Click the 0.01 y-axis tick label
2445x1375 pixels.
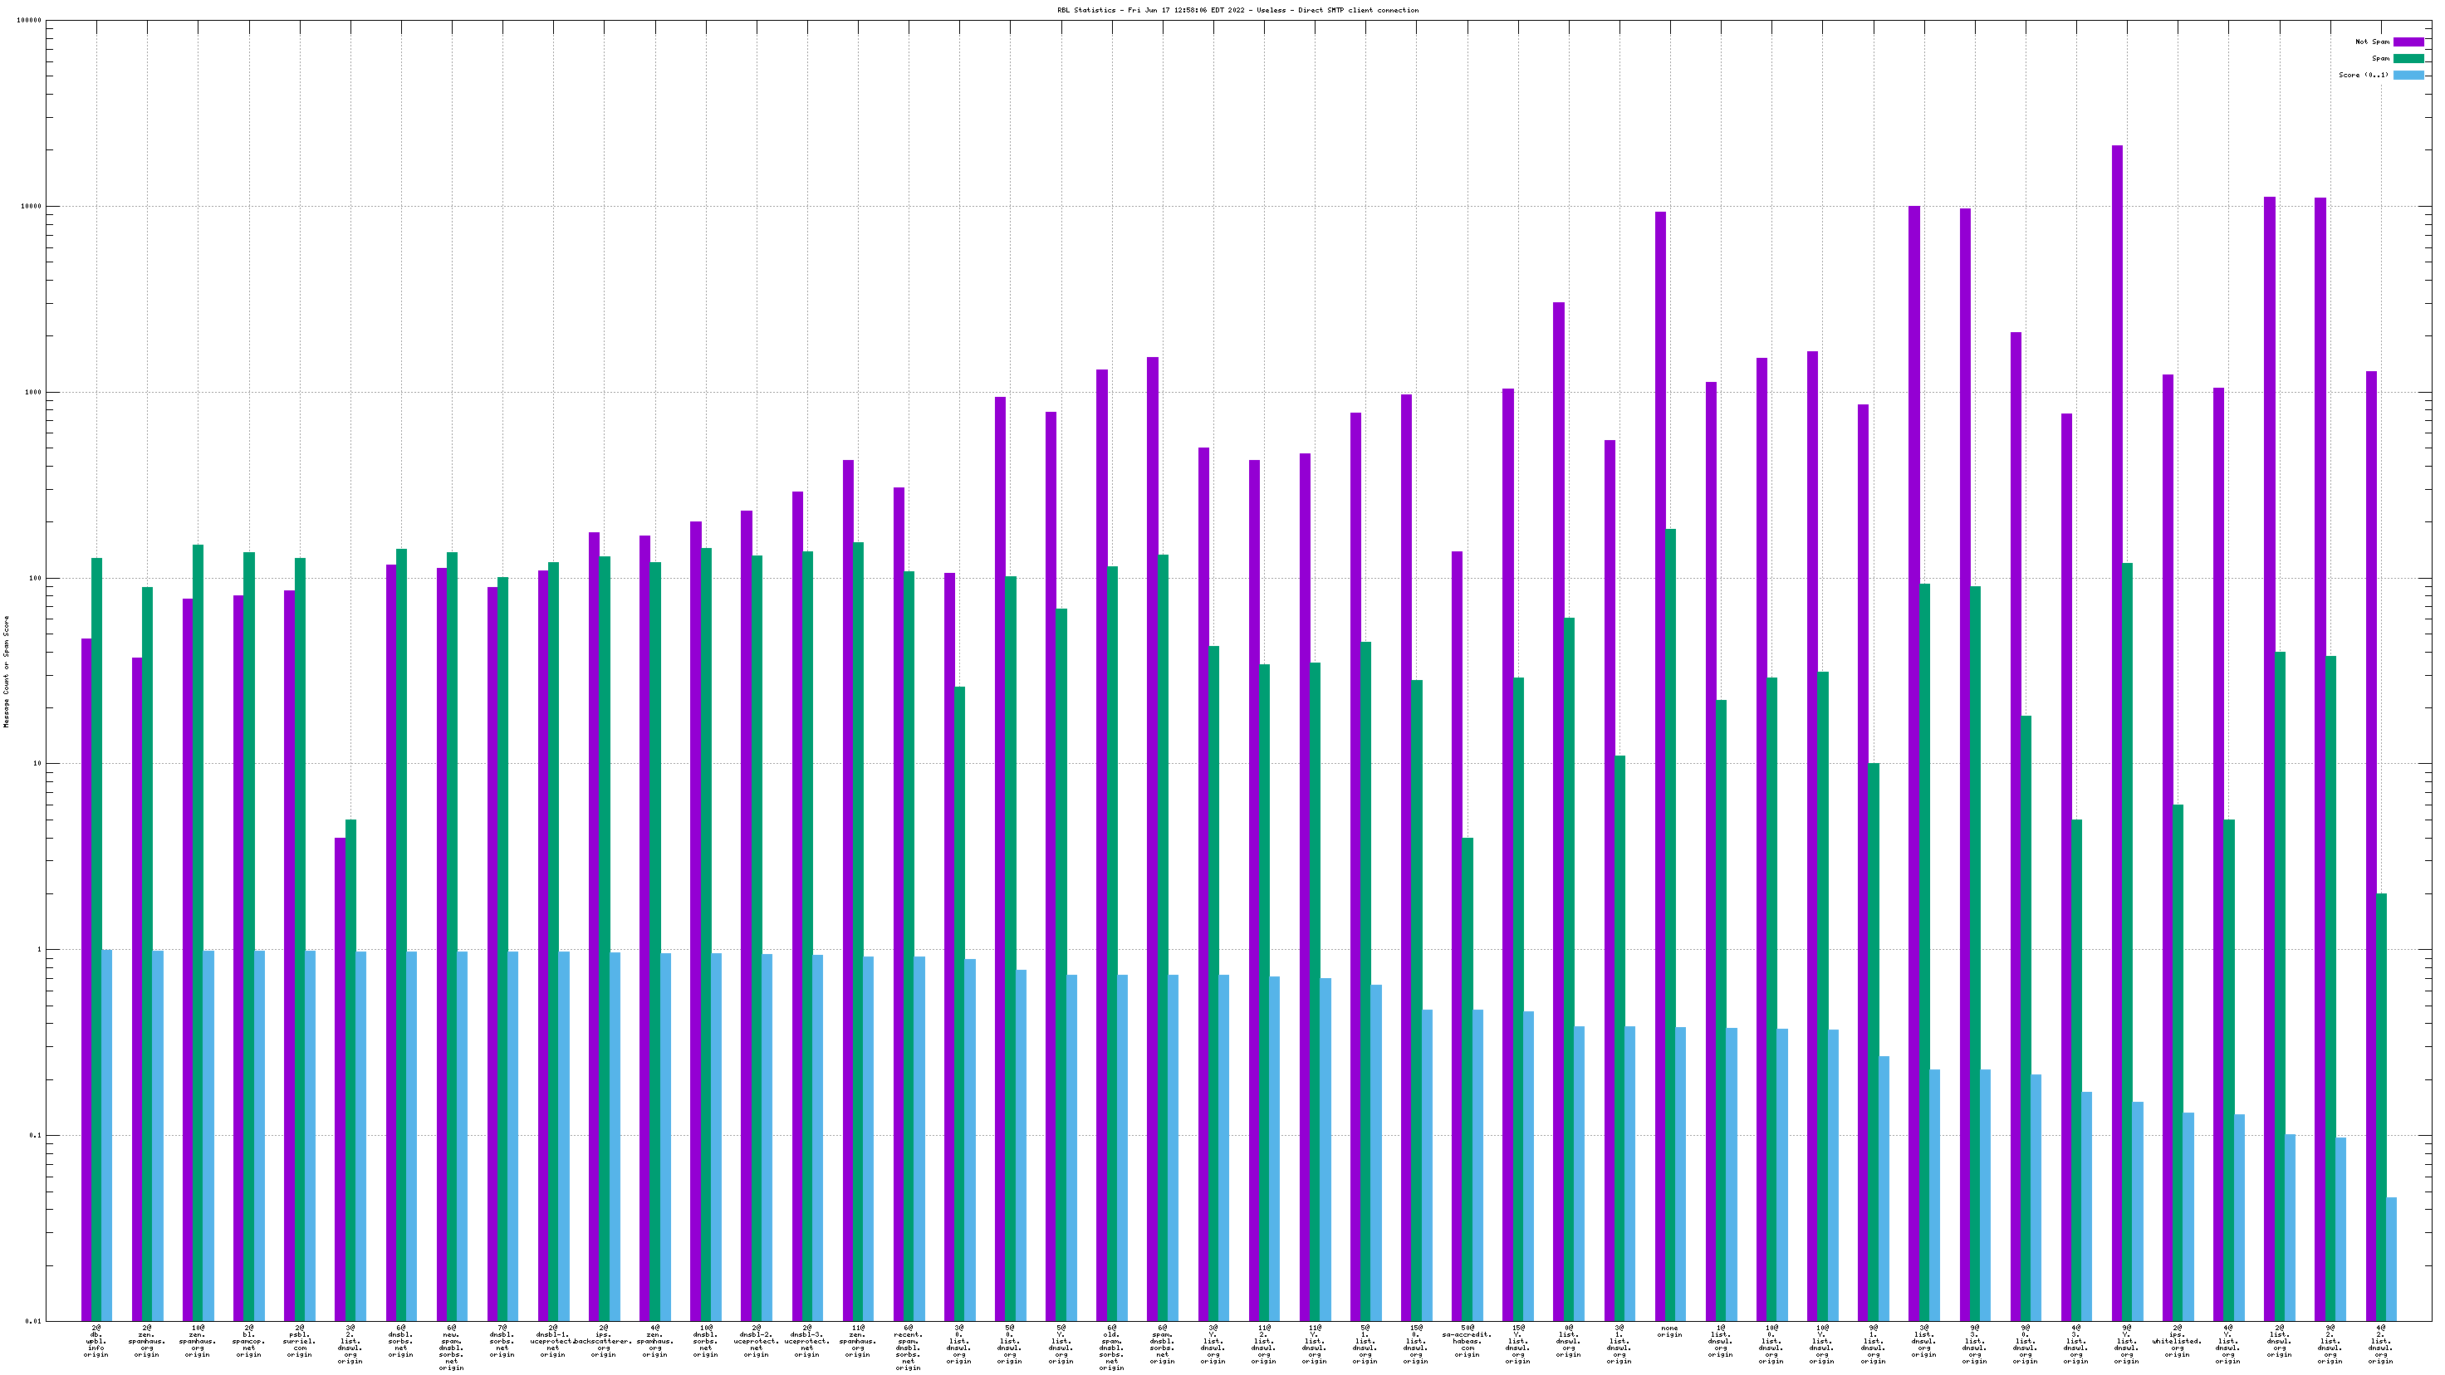33,1321
